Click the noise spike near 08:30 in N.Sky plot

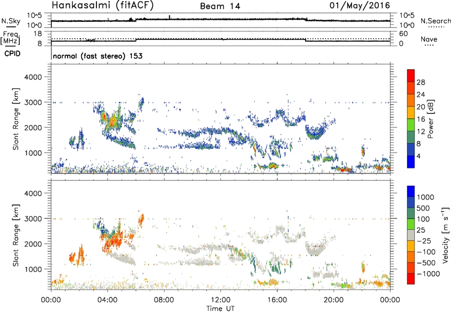pos(170,17)
